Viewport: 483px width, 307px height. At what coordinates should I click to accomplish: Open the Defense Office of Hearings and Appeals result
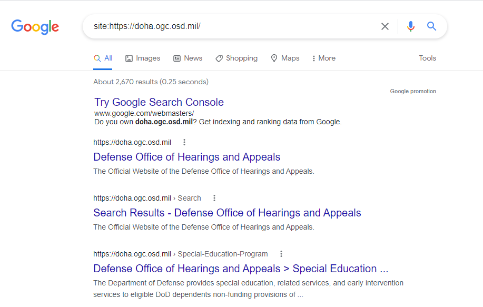tap(186, 157)
